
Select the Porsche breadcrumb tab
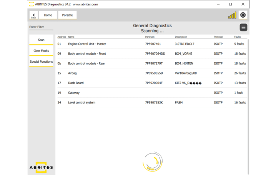(67, 15)
